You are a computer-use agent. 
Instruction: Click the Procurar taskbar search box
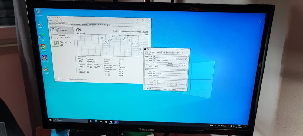coord(71,121)
